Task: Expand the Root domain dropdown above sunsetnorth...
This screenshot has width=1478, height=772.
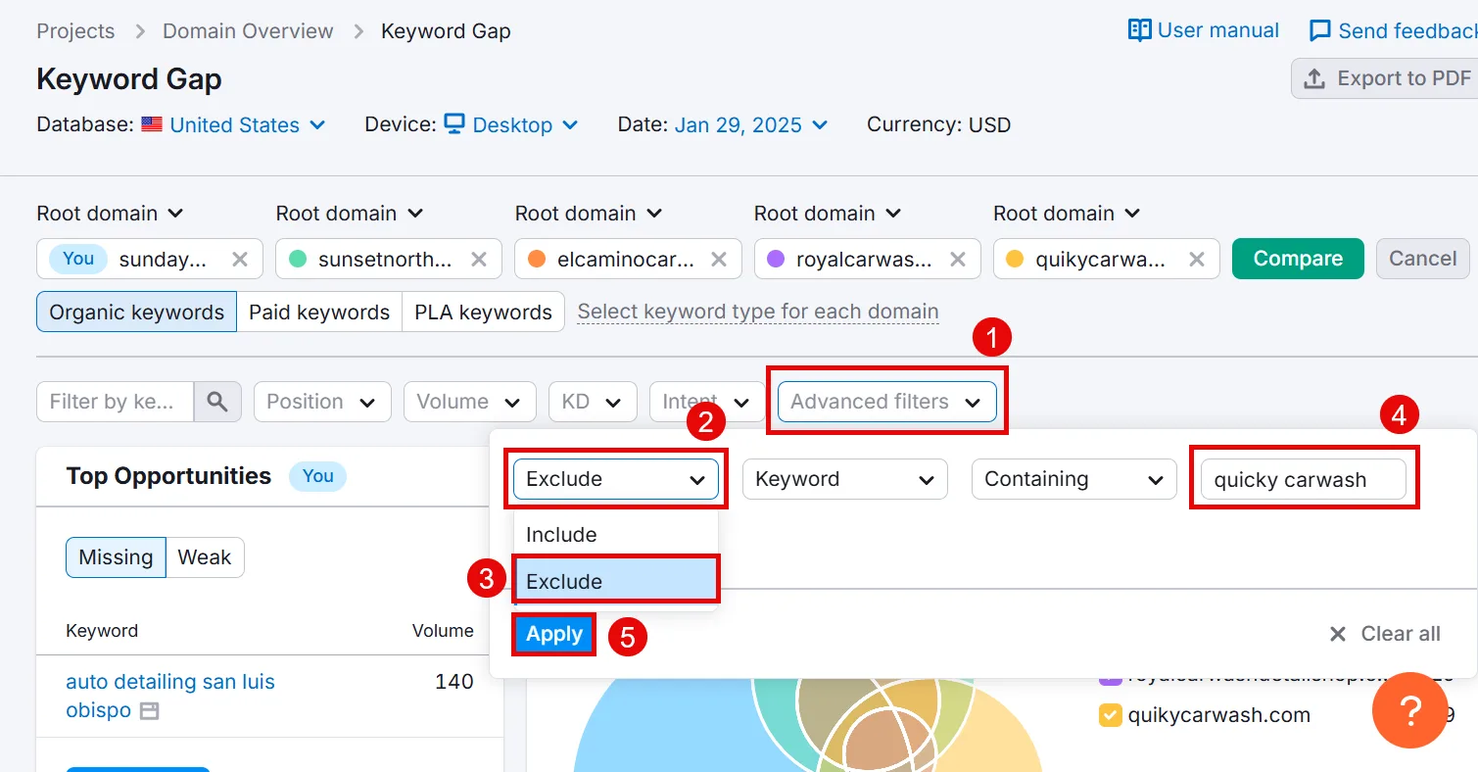Action: point(350,213)
